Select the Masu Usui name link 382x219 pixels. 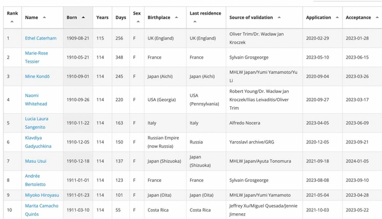pos(36,161)
